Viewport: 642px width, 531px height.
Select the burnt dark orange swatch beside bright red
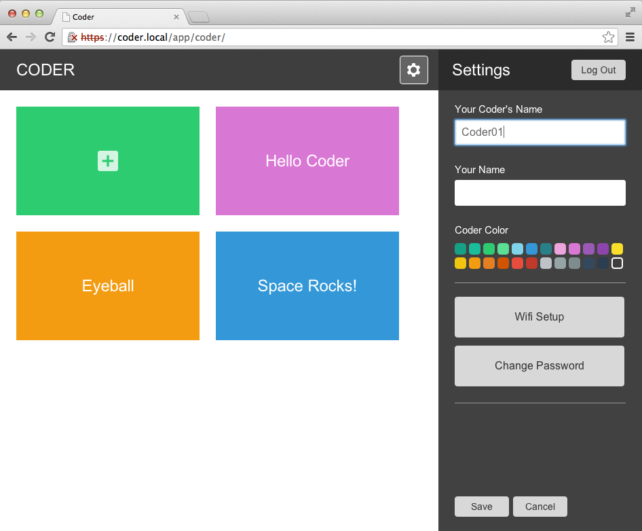pyautogui.click(x=503, y=263)
